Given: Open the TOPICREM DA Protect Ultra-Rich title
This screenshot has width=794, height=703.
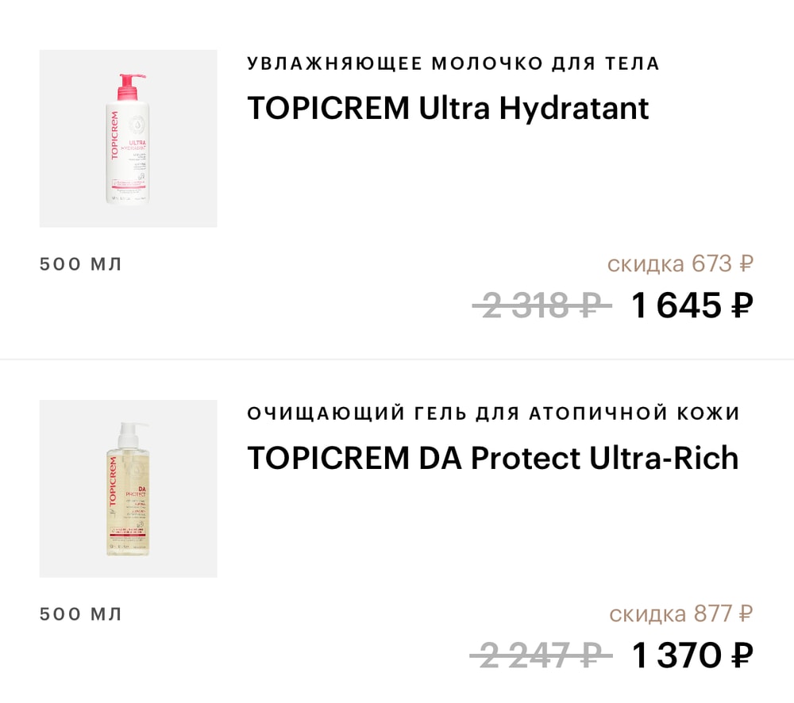Looking at the screenshot, I should (492, 458).
